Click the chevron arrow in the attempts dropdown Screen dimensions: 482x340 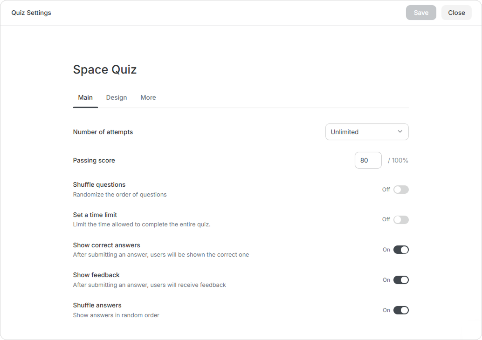point(400,132)
